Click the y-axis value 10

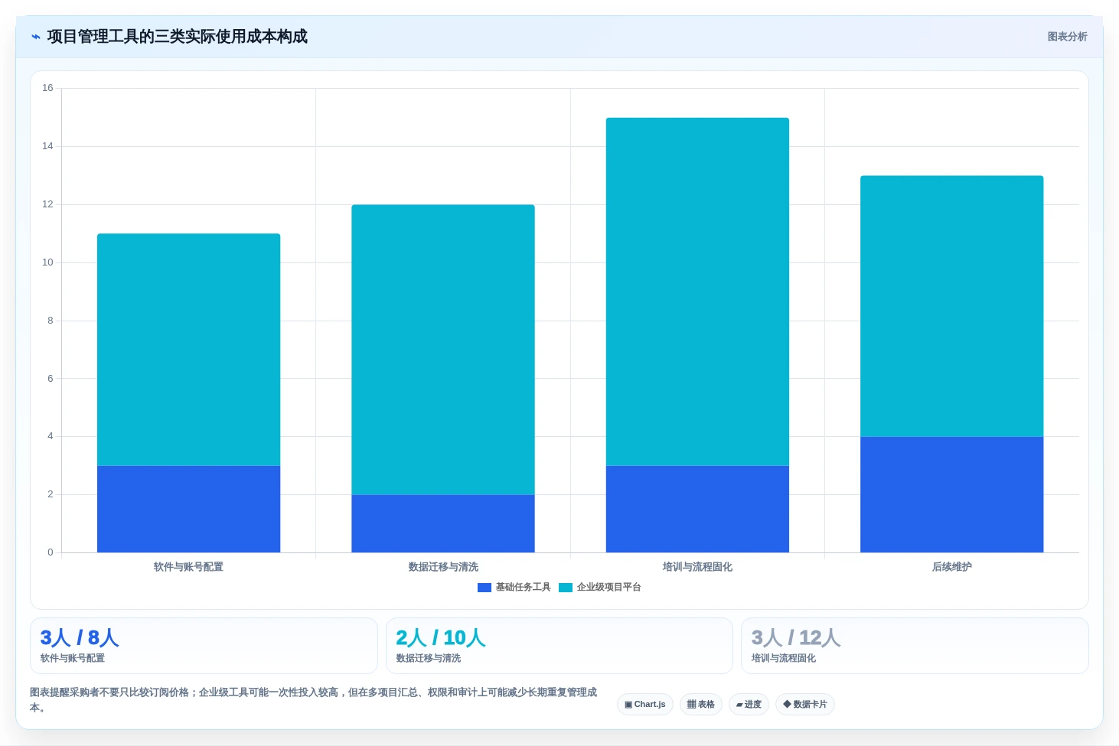point(47,262)
